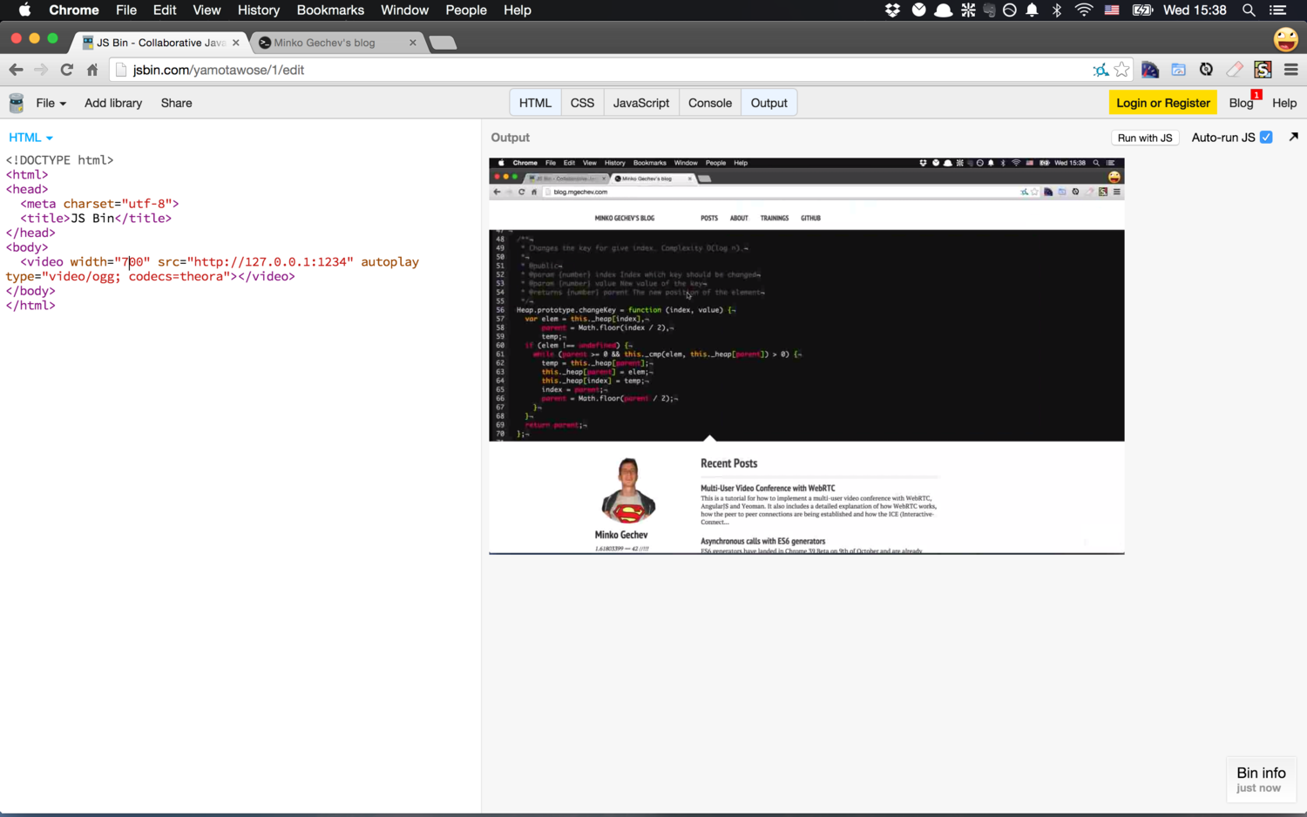Open the Blog link
The width and height of the screenshot is (1307, 817).
click(1241, 103)
